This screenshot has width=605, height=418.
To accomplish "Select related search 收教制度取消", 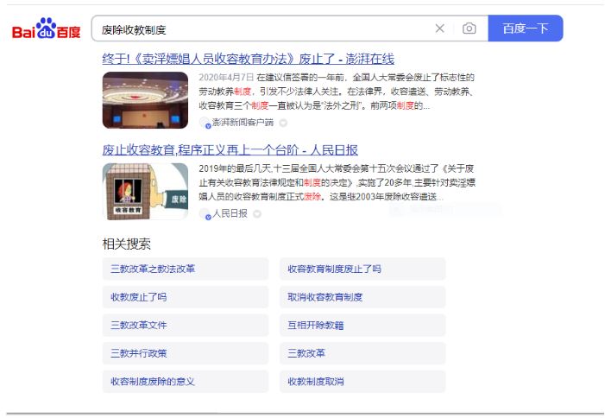I will [x=362, y=382].
